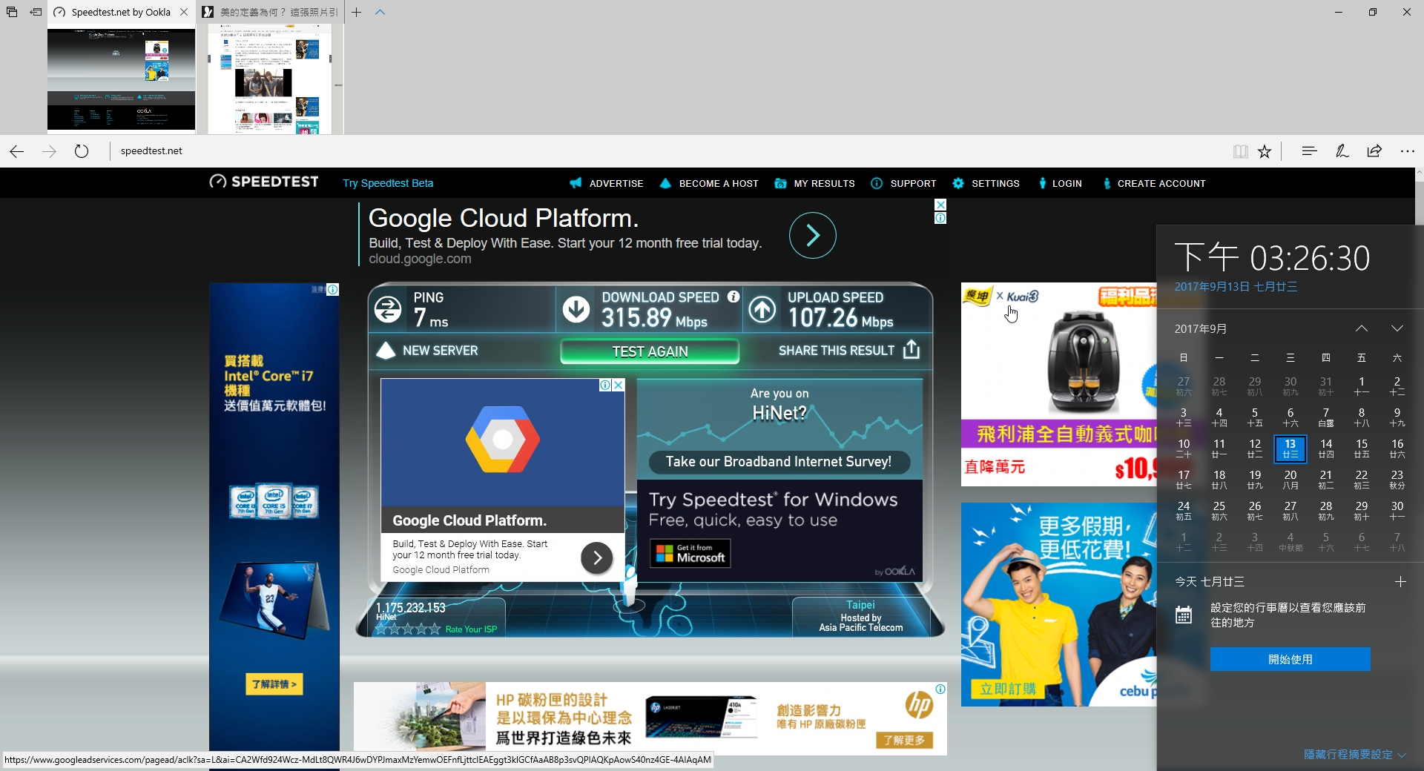Click the calendar agenda icon
Viewport: 1424px width, 771px height.
(x=1184, y=615)
